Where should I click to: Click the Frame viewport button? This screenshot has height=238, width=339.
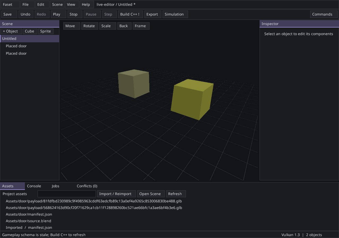(x=141, y=26)
